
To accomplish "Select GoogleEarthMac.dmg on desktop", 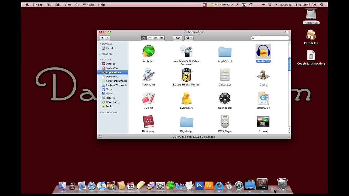I will click(311, 55).
